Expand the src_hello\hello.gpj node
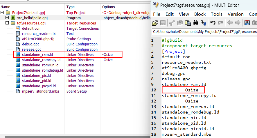This screenshot has height=138, width=257. coord(7,18)
